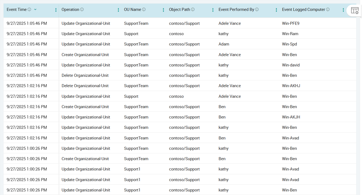
Task: Click SupportTeam in the Win-AKHJ row
Action: pyautogui.click(x=136, y=86)
